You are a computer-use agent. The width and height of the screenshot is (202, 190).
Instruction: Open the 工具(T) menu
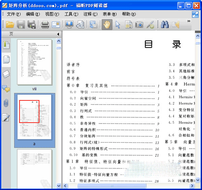coord(71,14)
